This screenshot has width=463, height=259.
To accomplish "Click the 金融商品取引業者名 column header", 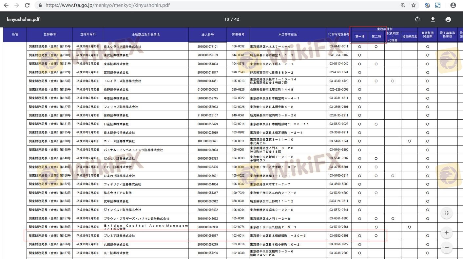I will click(145, 34).
